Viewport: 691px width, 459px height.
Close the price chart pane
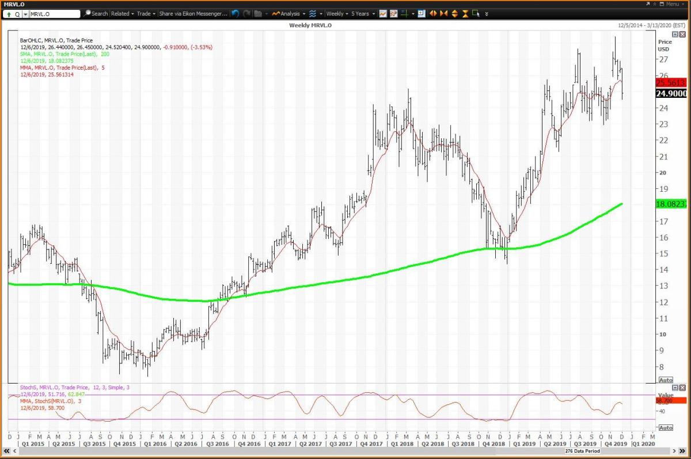click(x=682, y=35)
